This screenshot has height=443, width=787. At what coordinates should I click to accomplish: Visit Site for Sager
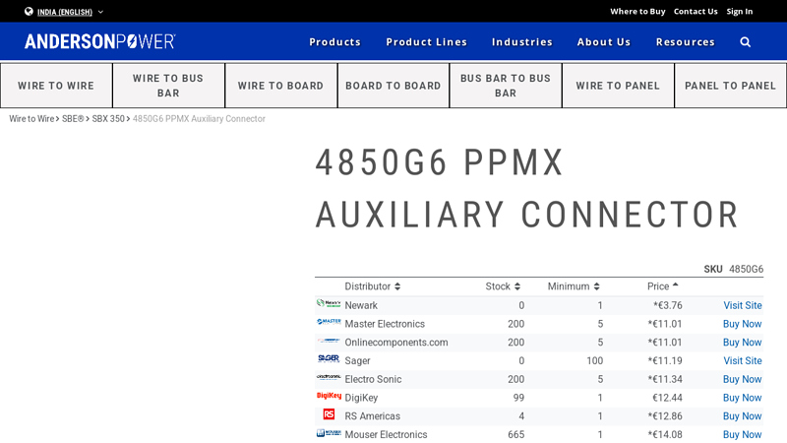tap(743, 360)
